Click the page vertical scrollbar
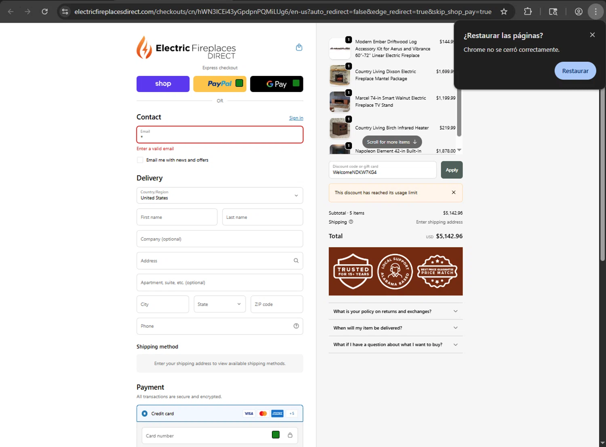606x447 pixels. (602, 174)
